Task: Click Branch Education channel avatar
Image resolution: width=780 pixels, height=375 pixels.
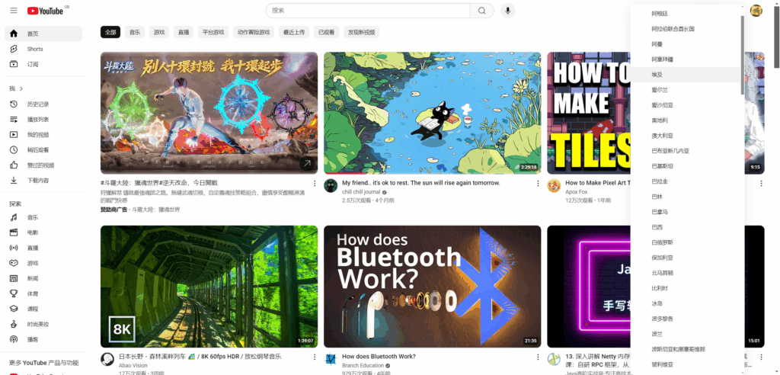Action: coord(331,360)
